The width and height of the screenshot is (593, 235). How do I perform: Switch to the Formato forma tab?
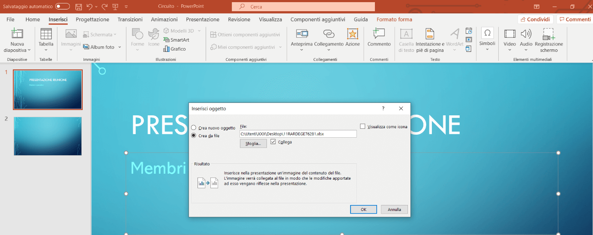point(394,19)
